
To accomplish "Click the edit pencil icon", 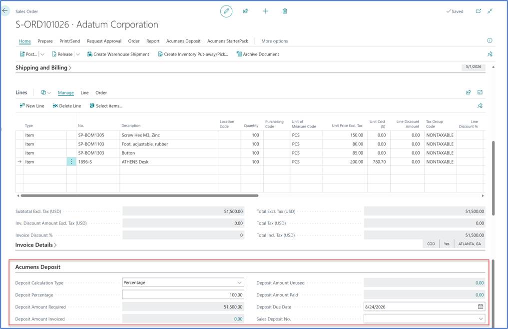I will click(x=226, y=11).
